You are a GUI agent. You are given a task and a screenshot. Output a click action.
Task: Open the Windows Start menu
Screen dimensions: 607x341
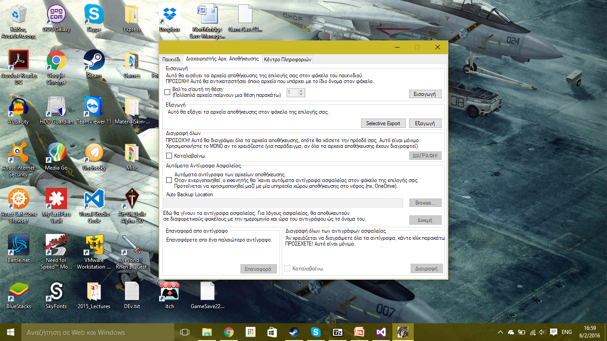[x=11, y=332]
